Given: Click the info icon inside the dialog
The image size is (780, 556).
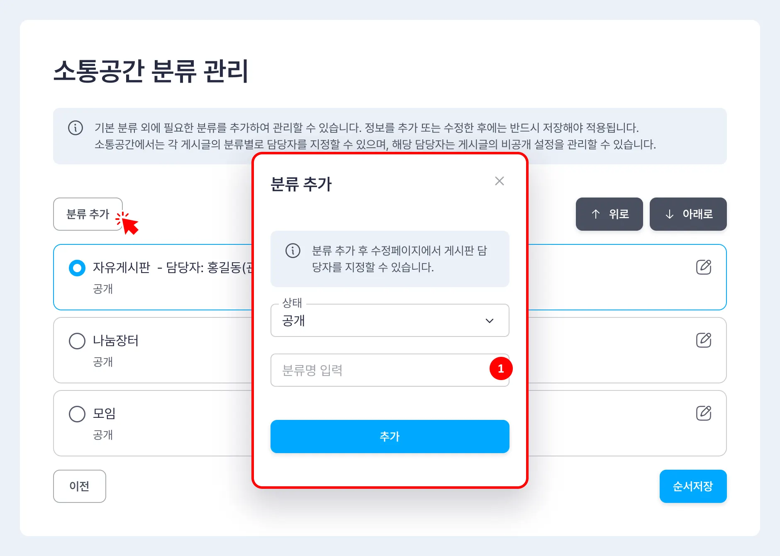Looking at the screenshot, I should click(x=293, y=251).
